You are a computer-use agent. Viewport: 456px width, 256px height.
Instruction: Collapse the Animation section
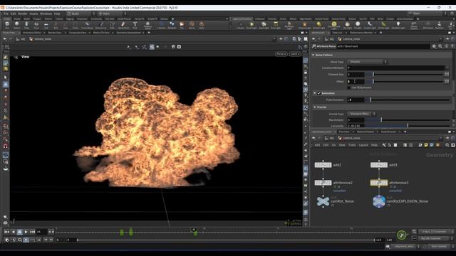click(315, 93)
